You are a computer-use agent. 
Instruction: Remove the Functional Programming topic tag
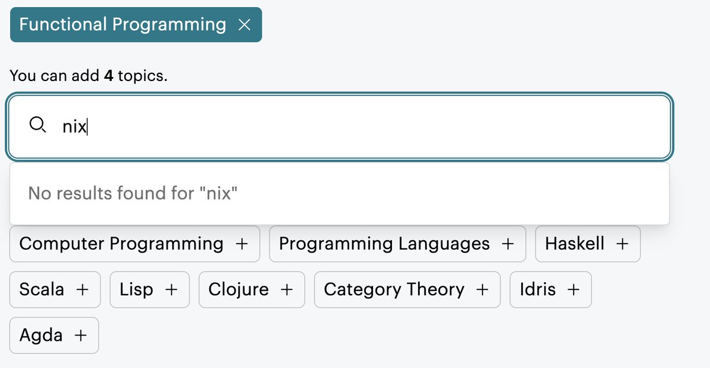(x=245, y=24)
